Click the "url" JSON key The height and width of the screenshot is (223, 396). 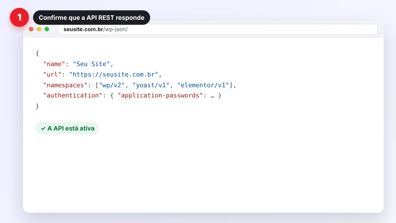(x=53, y=75)
